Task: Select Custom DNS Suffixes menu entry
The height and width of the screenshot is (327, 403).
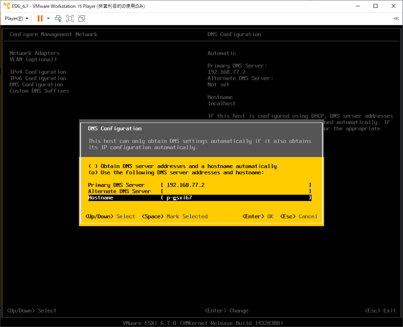Action: [39, 91]
